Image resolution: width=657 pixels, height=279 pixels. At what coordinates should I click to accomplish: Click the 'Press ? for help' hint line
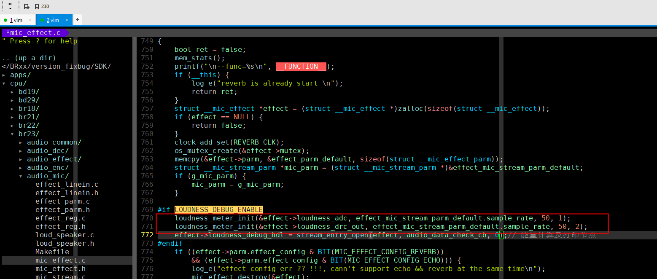39,41
